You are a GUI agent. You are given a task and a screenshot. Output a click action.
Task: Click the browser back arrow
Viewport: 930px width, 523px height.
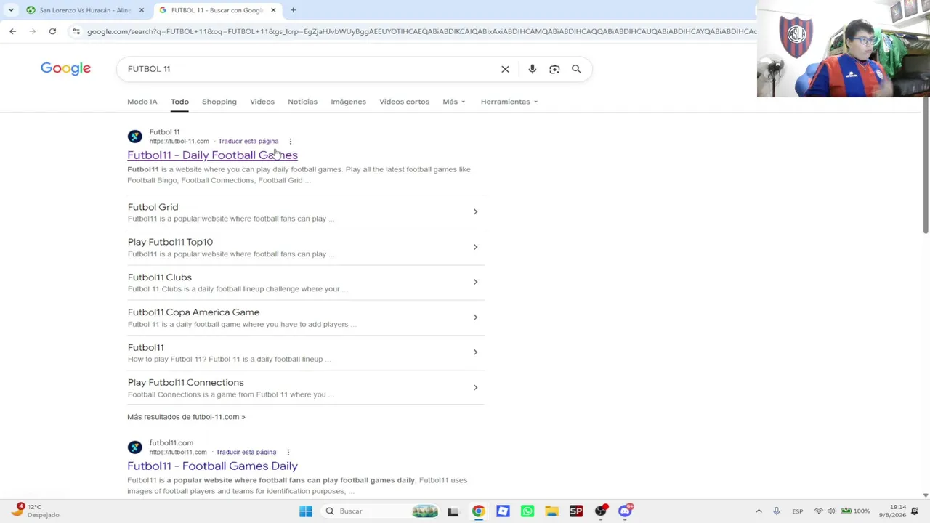[x=12, y=31]
